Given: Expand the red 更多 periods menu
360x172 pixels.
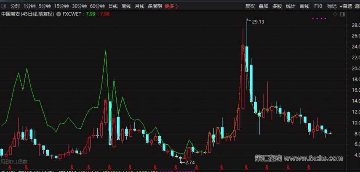Looking at the screenshot, I should point(171,6).
